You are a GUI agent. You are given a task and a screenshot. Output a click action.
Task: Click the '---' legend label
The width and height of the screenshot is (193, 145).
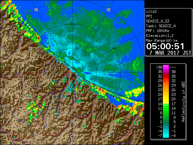[172, 67]
